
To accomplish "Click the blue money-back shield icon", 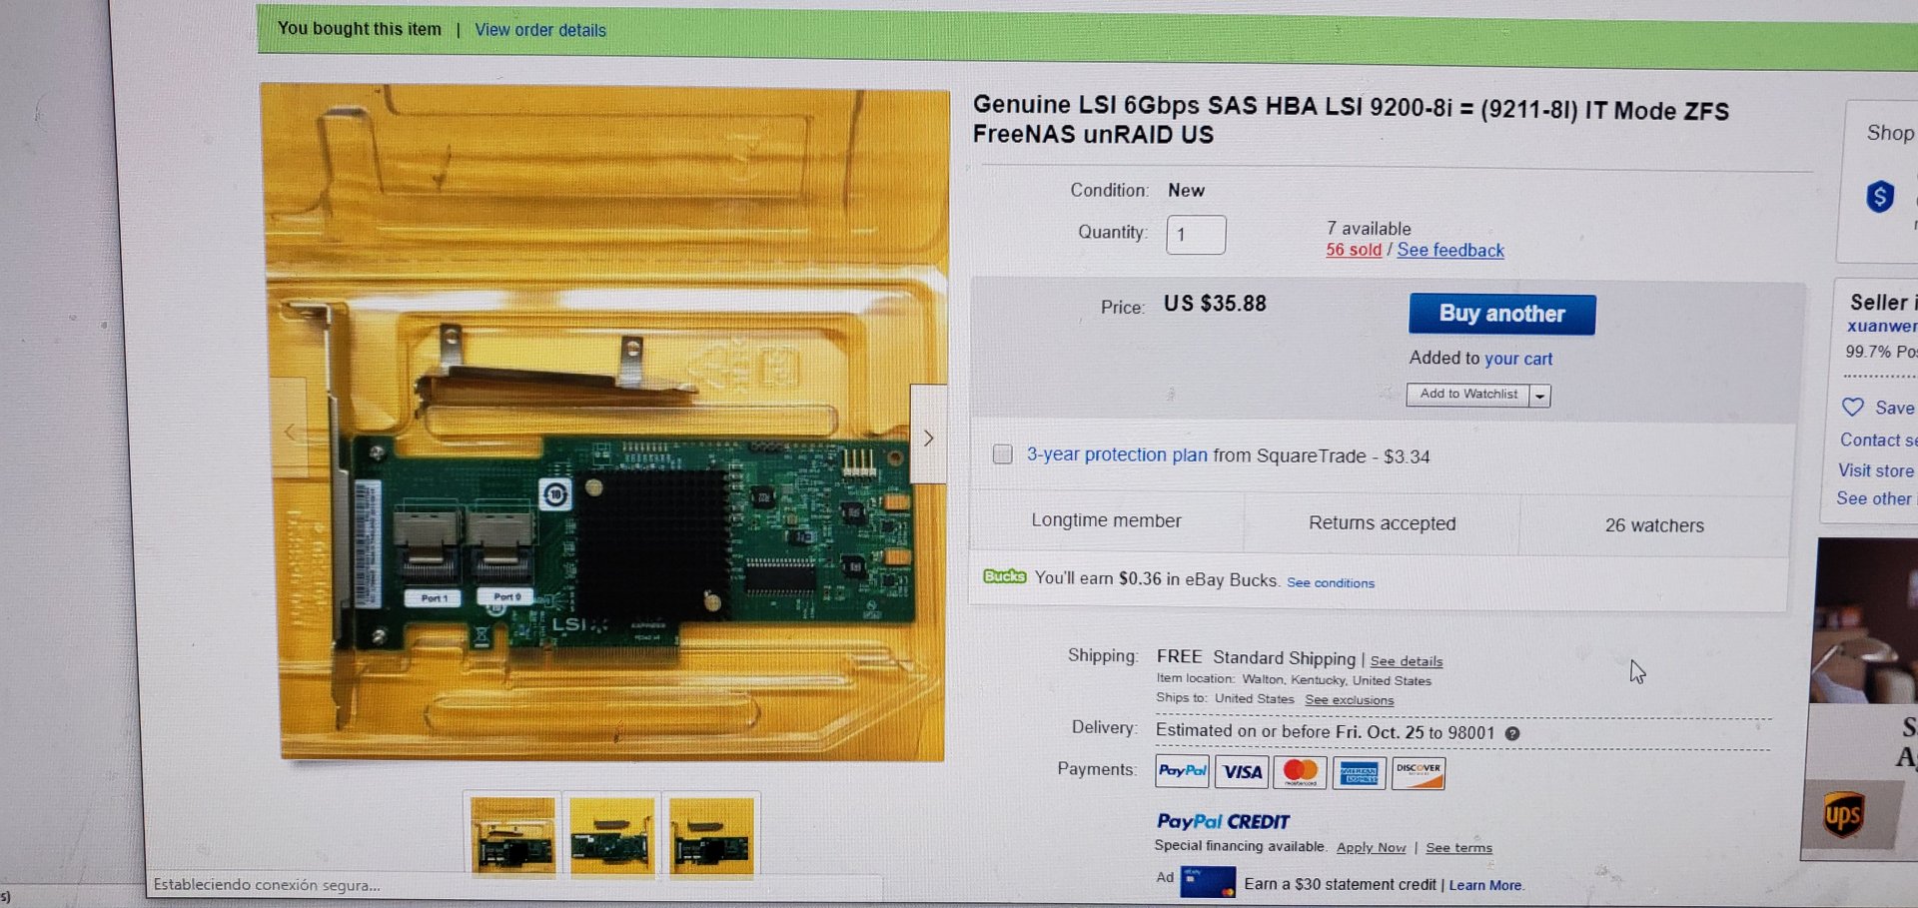I will (1880, 197).
